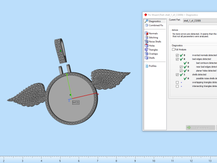Enable the Full Analysis checkbox
The image size is (217, 163).
(x=173, y=49)
